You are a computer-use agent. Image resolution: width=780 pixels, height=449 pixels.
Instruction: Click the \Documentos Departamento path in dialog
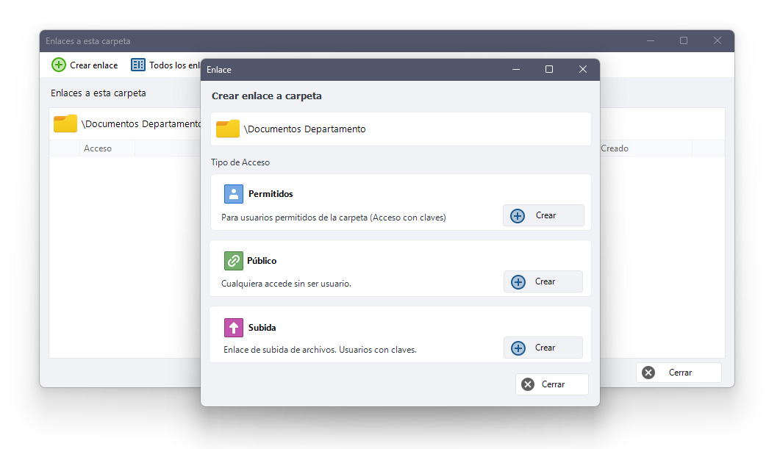(x=304, y=129)
